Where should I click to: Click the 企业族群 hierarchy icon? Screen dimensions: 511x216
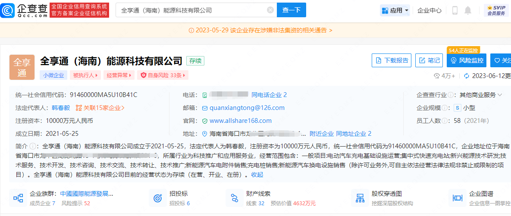pyautogui.click(x=18, y=197)
